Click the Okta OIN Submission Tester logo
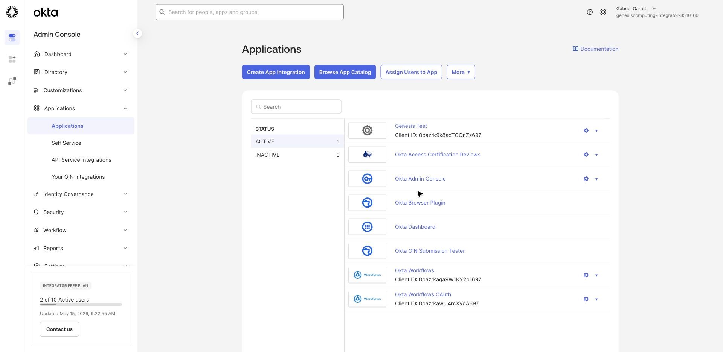 click(367, 251)
